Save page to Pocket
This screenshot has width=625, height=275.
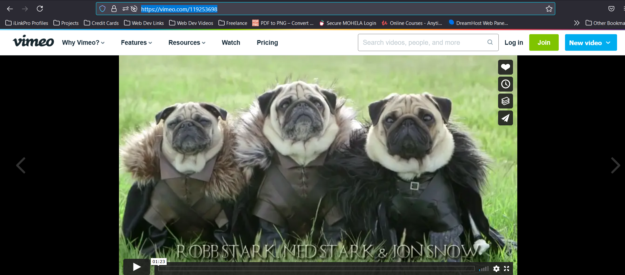611,9
